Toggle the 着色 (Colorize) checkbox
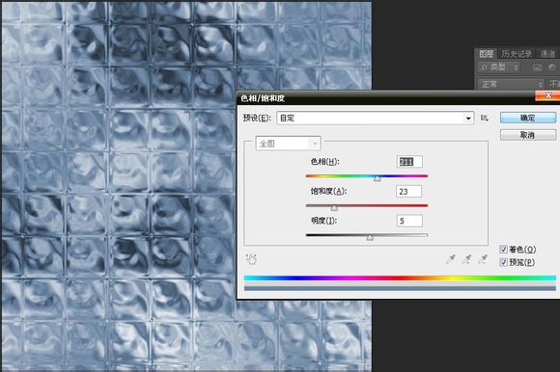The width and height of the screenshot is (560, 372). point(503,249)
